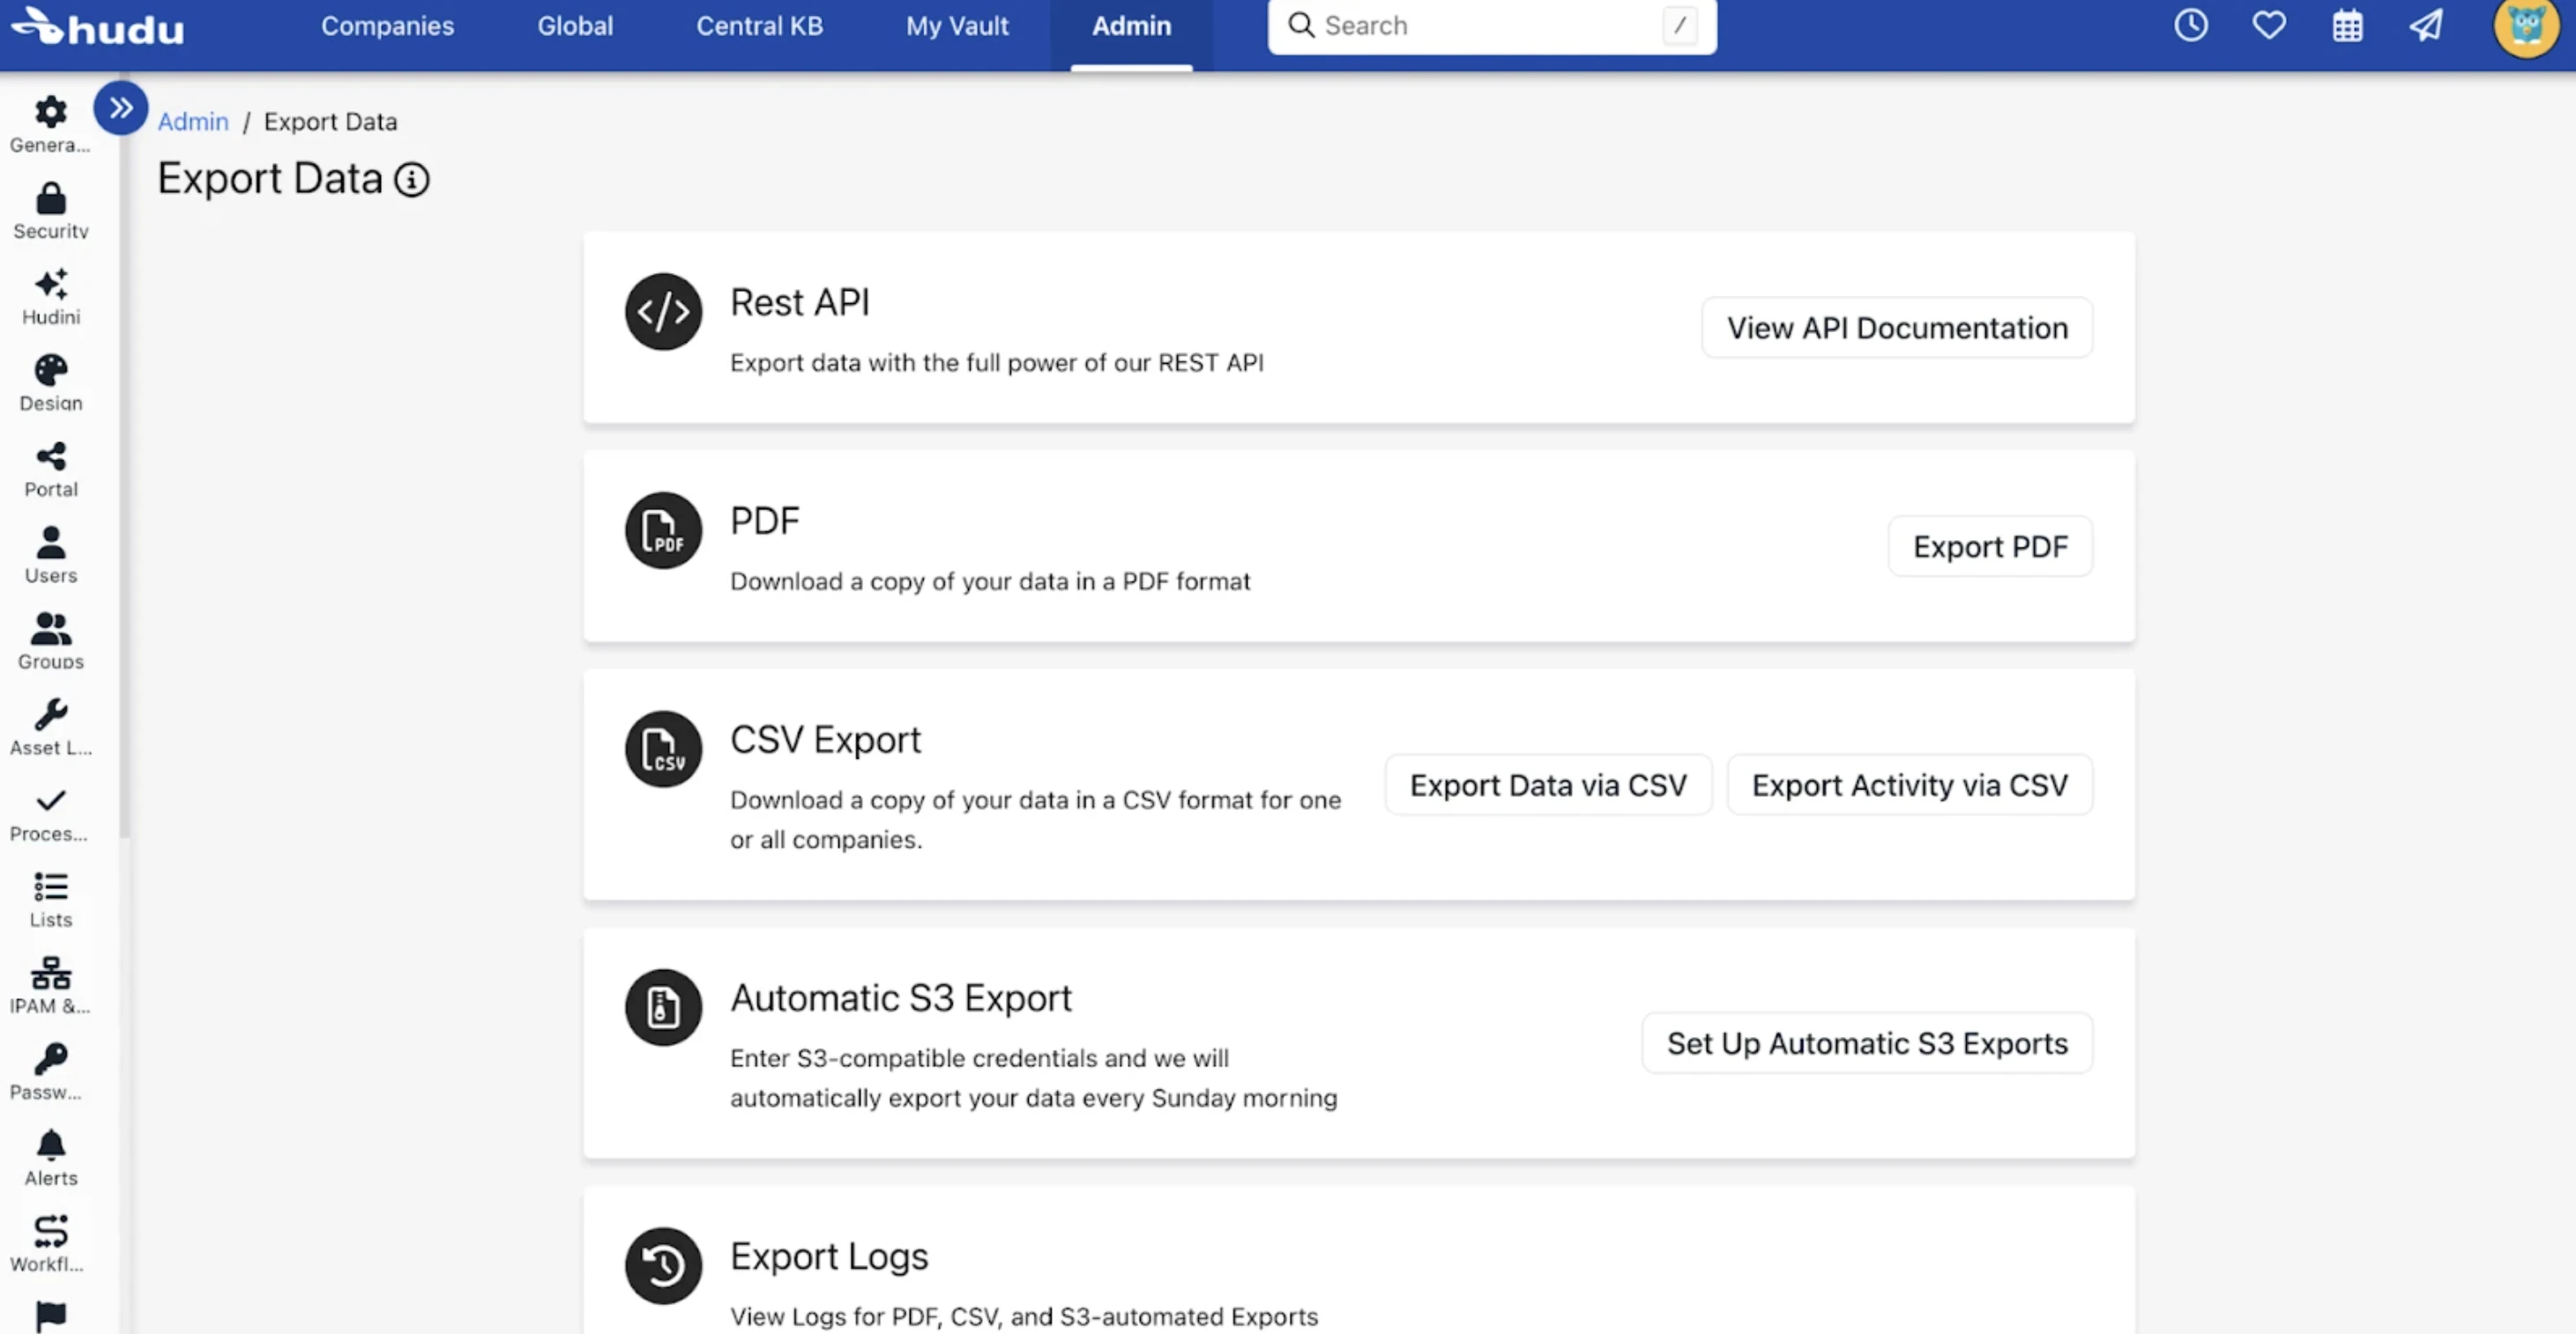Screen dimensions: 2576x1334
Task: Open Passwords key icon in sidebar
Action: tap(50, 1058)
